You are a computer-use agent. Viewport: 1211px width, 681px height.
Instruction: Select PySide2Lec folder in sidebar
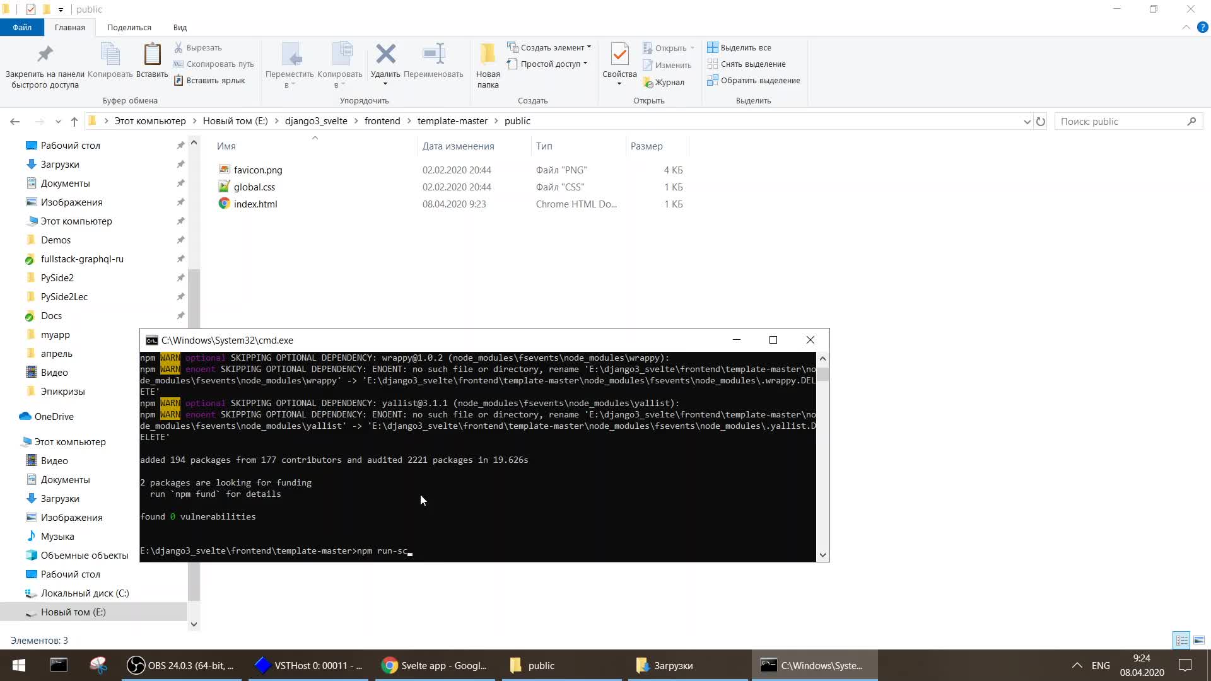[x=64, y=296]
